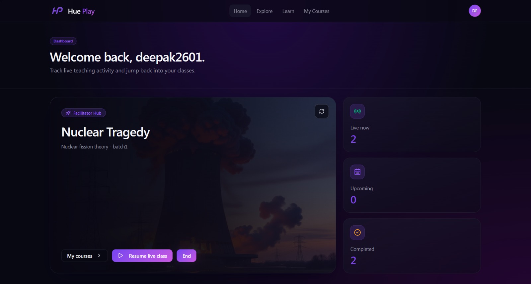Open the DE user avatar menu
531x284 pixels.
[x=475, y=11]
